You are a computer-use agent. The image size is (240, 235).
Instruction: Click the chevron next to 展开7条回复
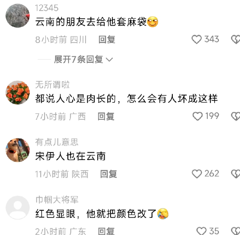click(x=110, y=60)
